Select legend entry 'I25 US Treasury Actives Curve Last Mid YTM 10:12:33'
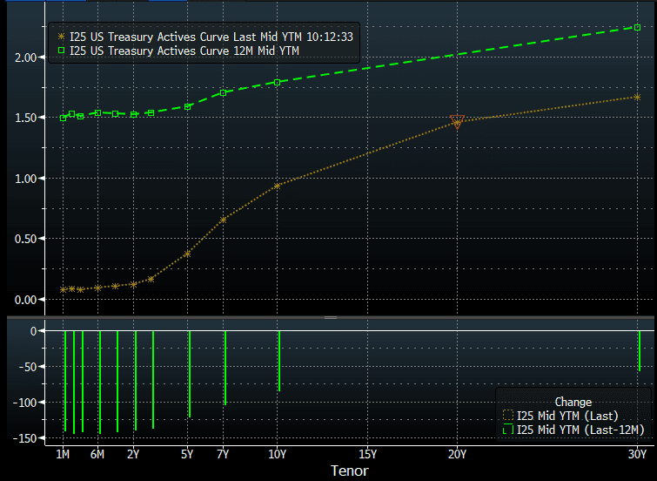 (205, 37)
